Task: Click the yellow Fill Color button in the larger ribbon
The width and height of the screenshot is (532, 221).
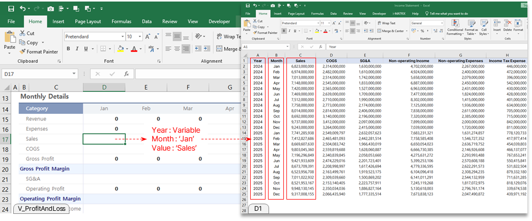Action: [120, 49]
